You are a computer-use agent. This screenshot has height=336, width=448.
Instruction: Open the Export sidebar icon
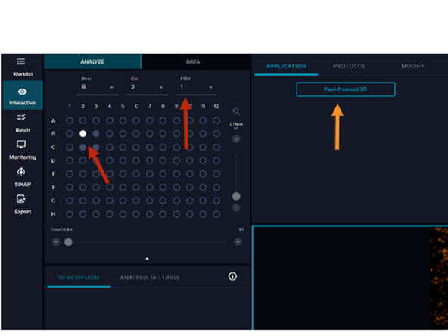(x=21, y=198)
